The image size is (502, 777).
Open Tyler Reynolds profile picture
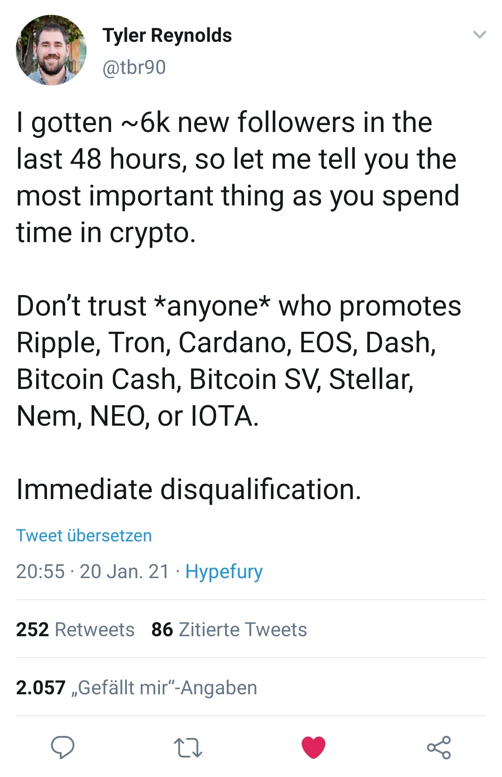(x=51, y=50)
